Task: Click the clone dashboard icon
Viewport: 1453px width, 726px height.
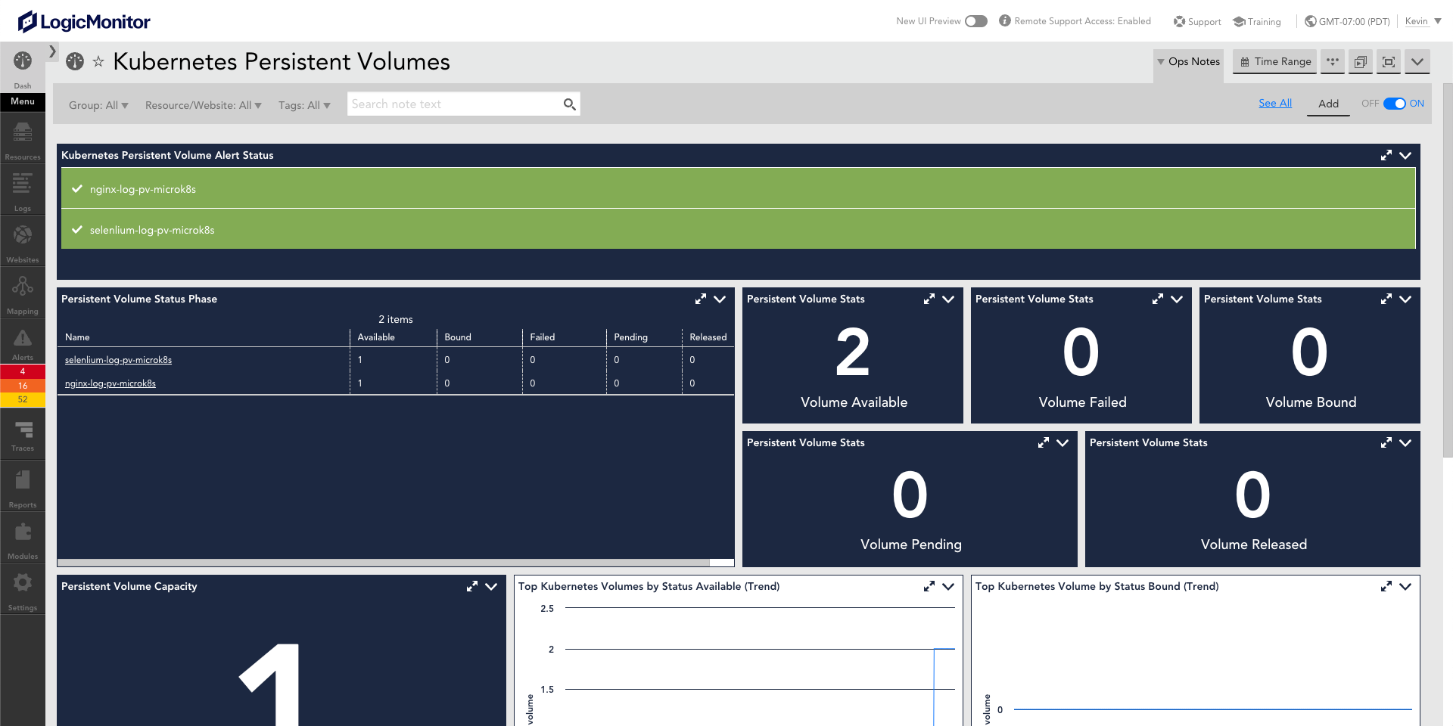Action: [1361, 61]
